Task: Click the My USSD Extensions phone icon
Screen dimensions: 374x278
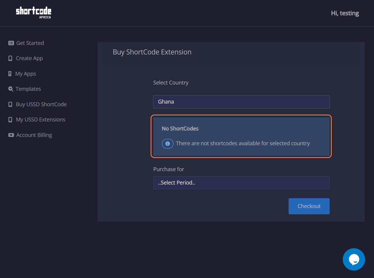Action: click(10, 120)
